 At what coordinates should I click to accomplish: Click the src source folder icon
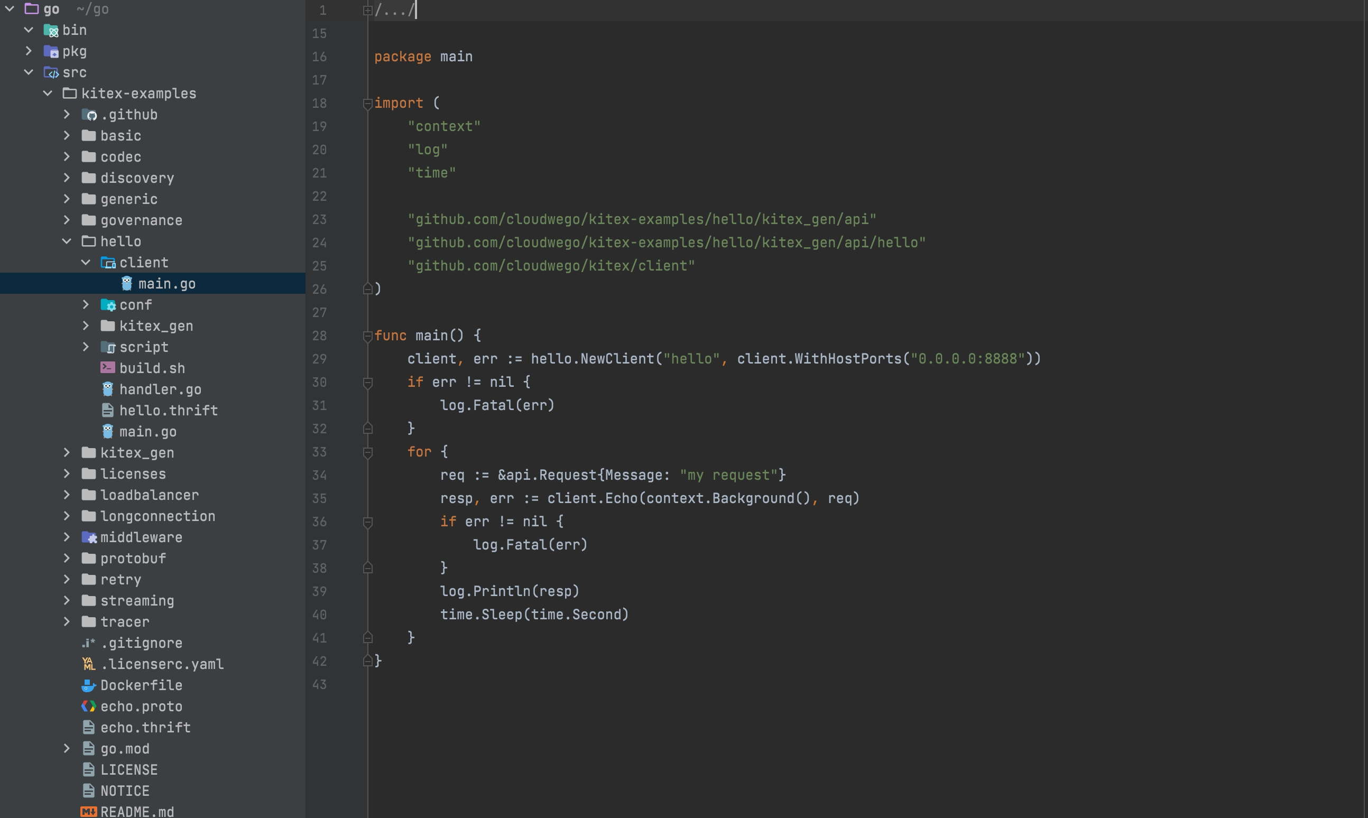point(51,72)
